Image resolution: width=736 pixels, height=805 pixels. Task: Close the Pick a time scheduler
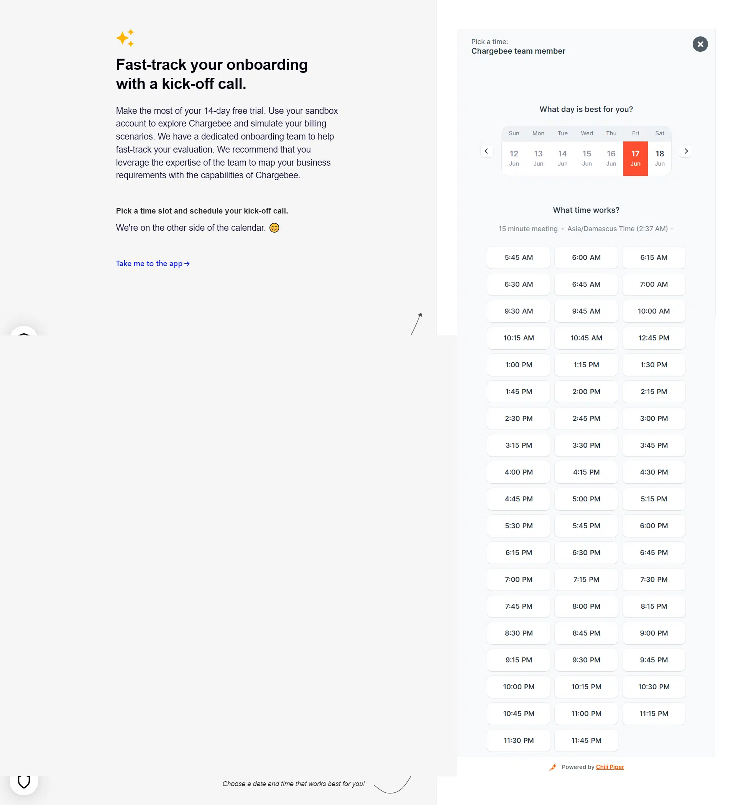click(700, 44)
